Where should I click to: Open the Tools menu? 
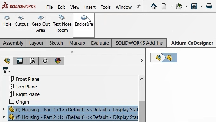105,7
